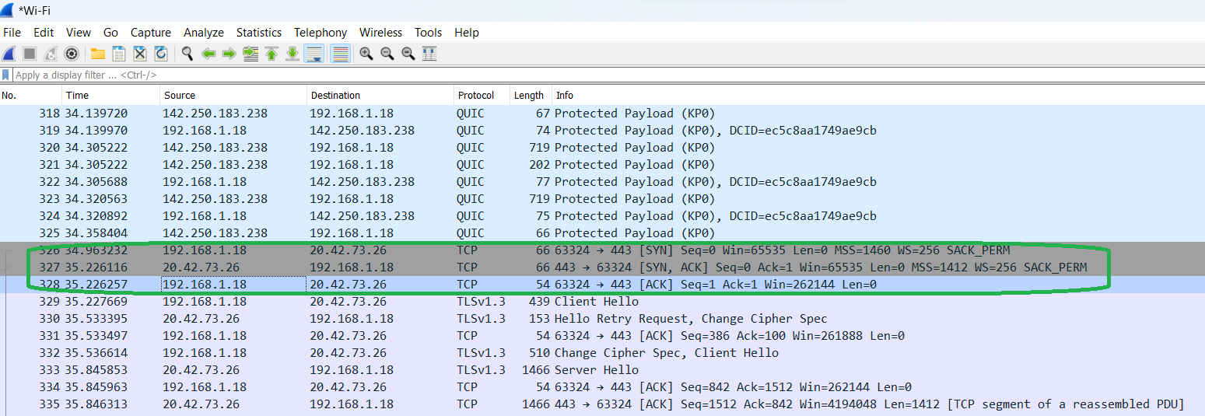Jump to the first packet

click(271, 54)
